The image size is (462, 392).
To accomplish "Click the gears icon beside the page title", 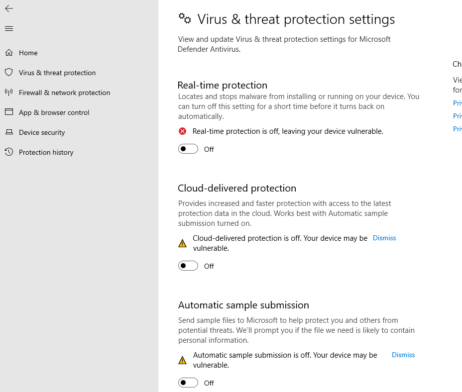I will click(x=185, y=18).
